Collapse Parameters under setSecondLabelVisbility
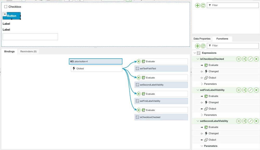The image size is (260, 150). pos(202,146)
